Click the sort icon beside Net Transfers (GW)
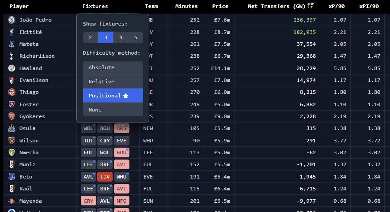 (x=310, y=6)
